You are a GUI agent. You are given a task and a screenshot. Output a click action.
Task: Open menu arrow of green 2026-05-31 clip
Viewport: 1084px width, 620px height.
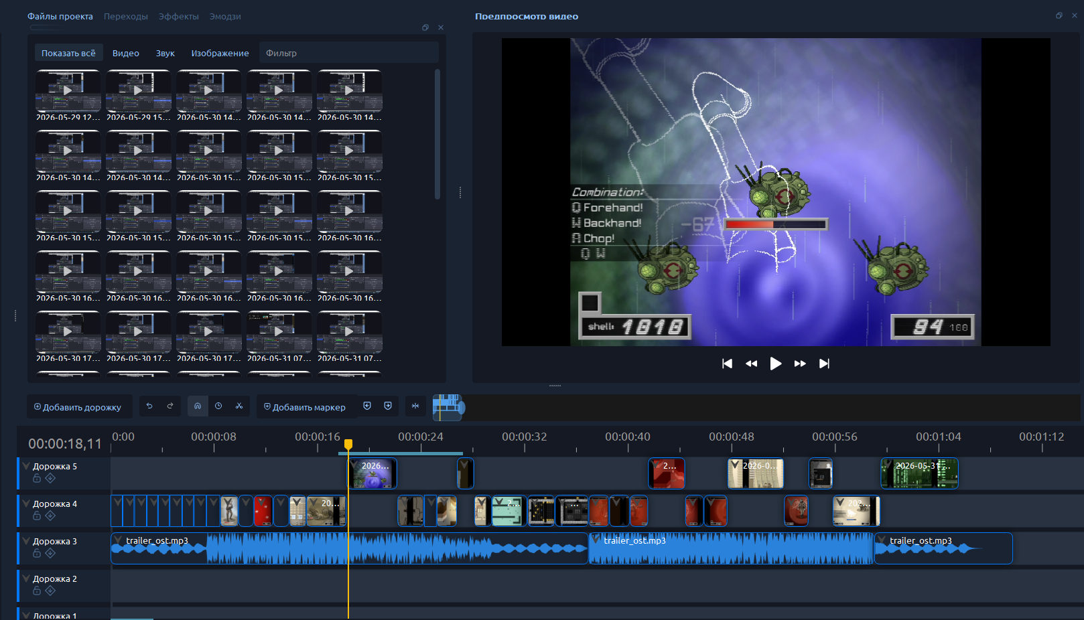(x=888, y=465)
